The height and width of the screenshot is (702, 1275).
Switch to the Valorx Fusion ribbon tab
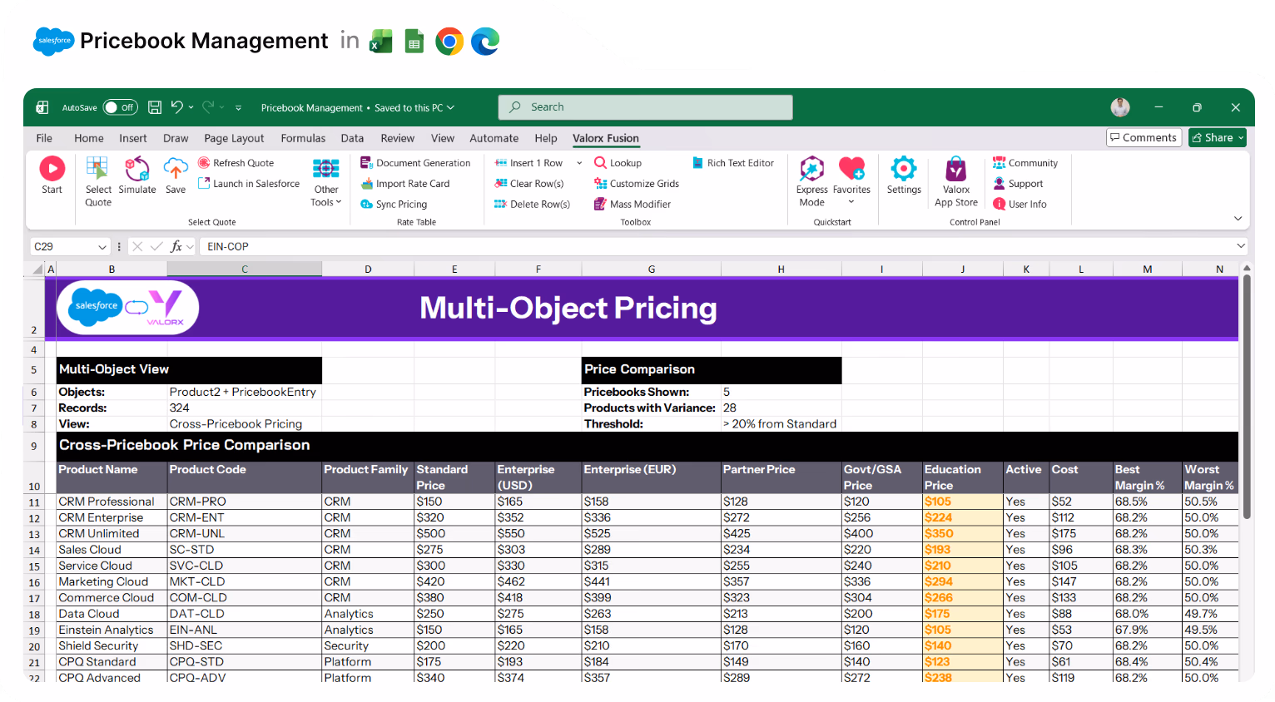click(x=605, y=138)
